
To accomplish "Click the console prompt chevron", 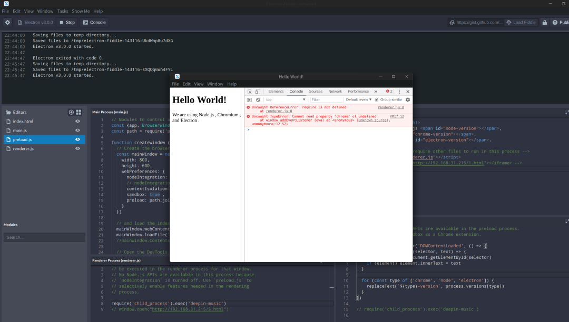I will 248,129.
